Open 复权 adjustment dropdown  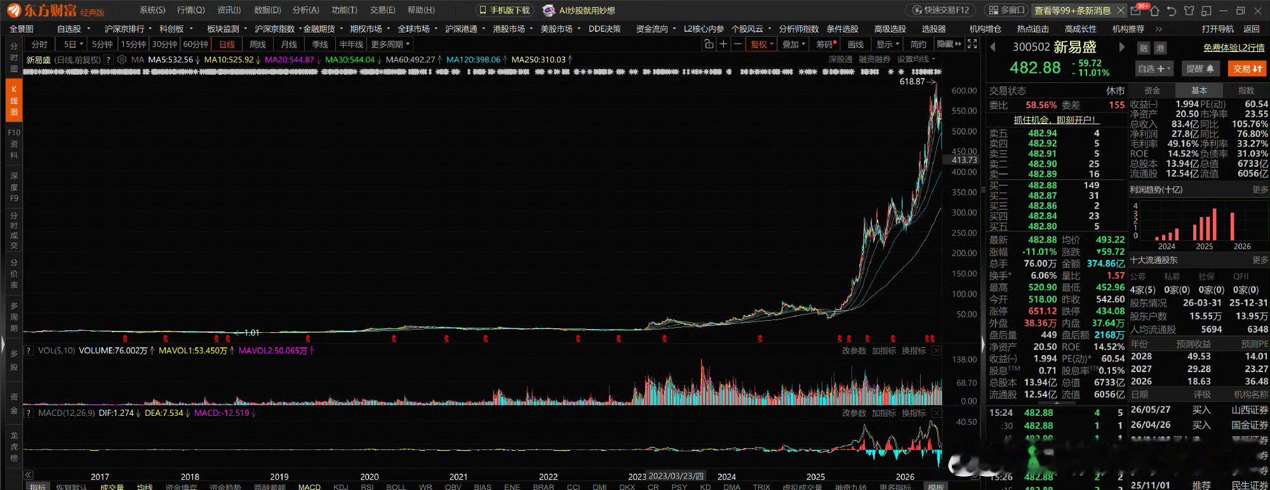762,44
